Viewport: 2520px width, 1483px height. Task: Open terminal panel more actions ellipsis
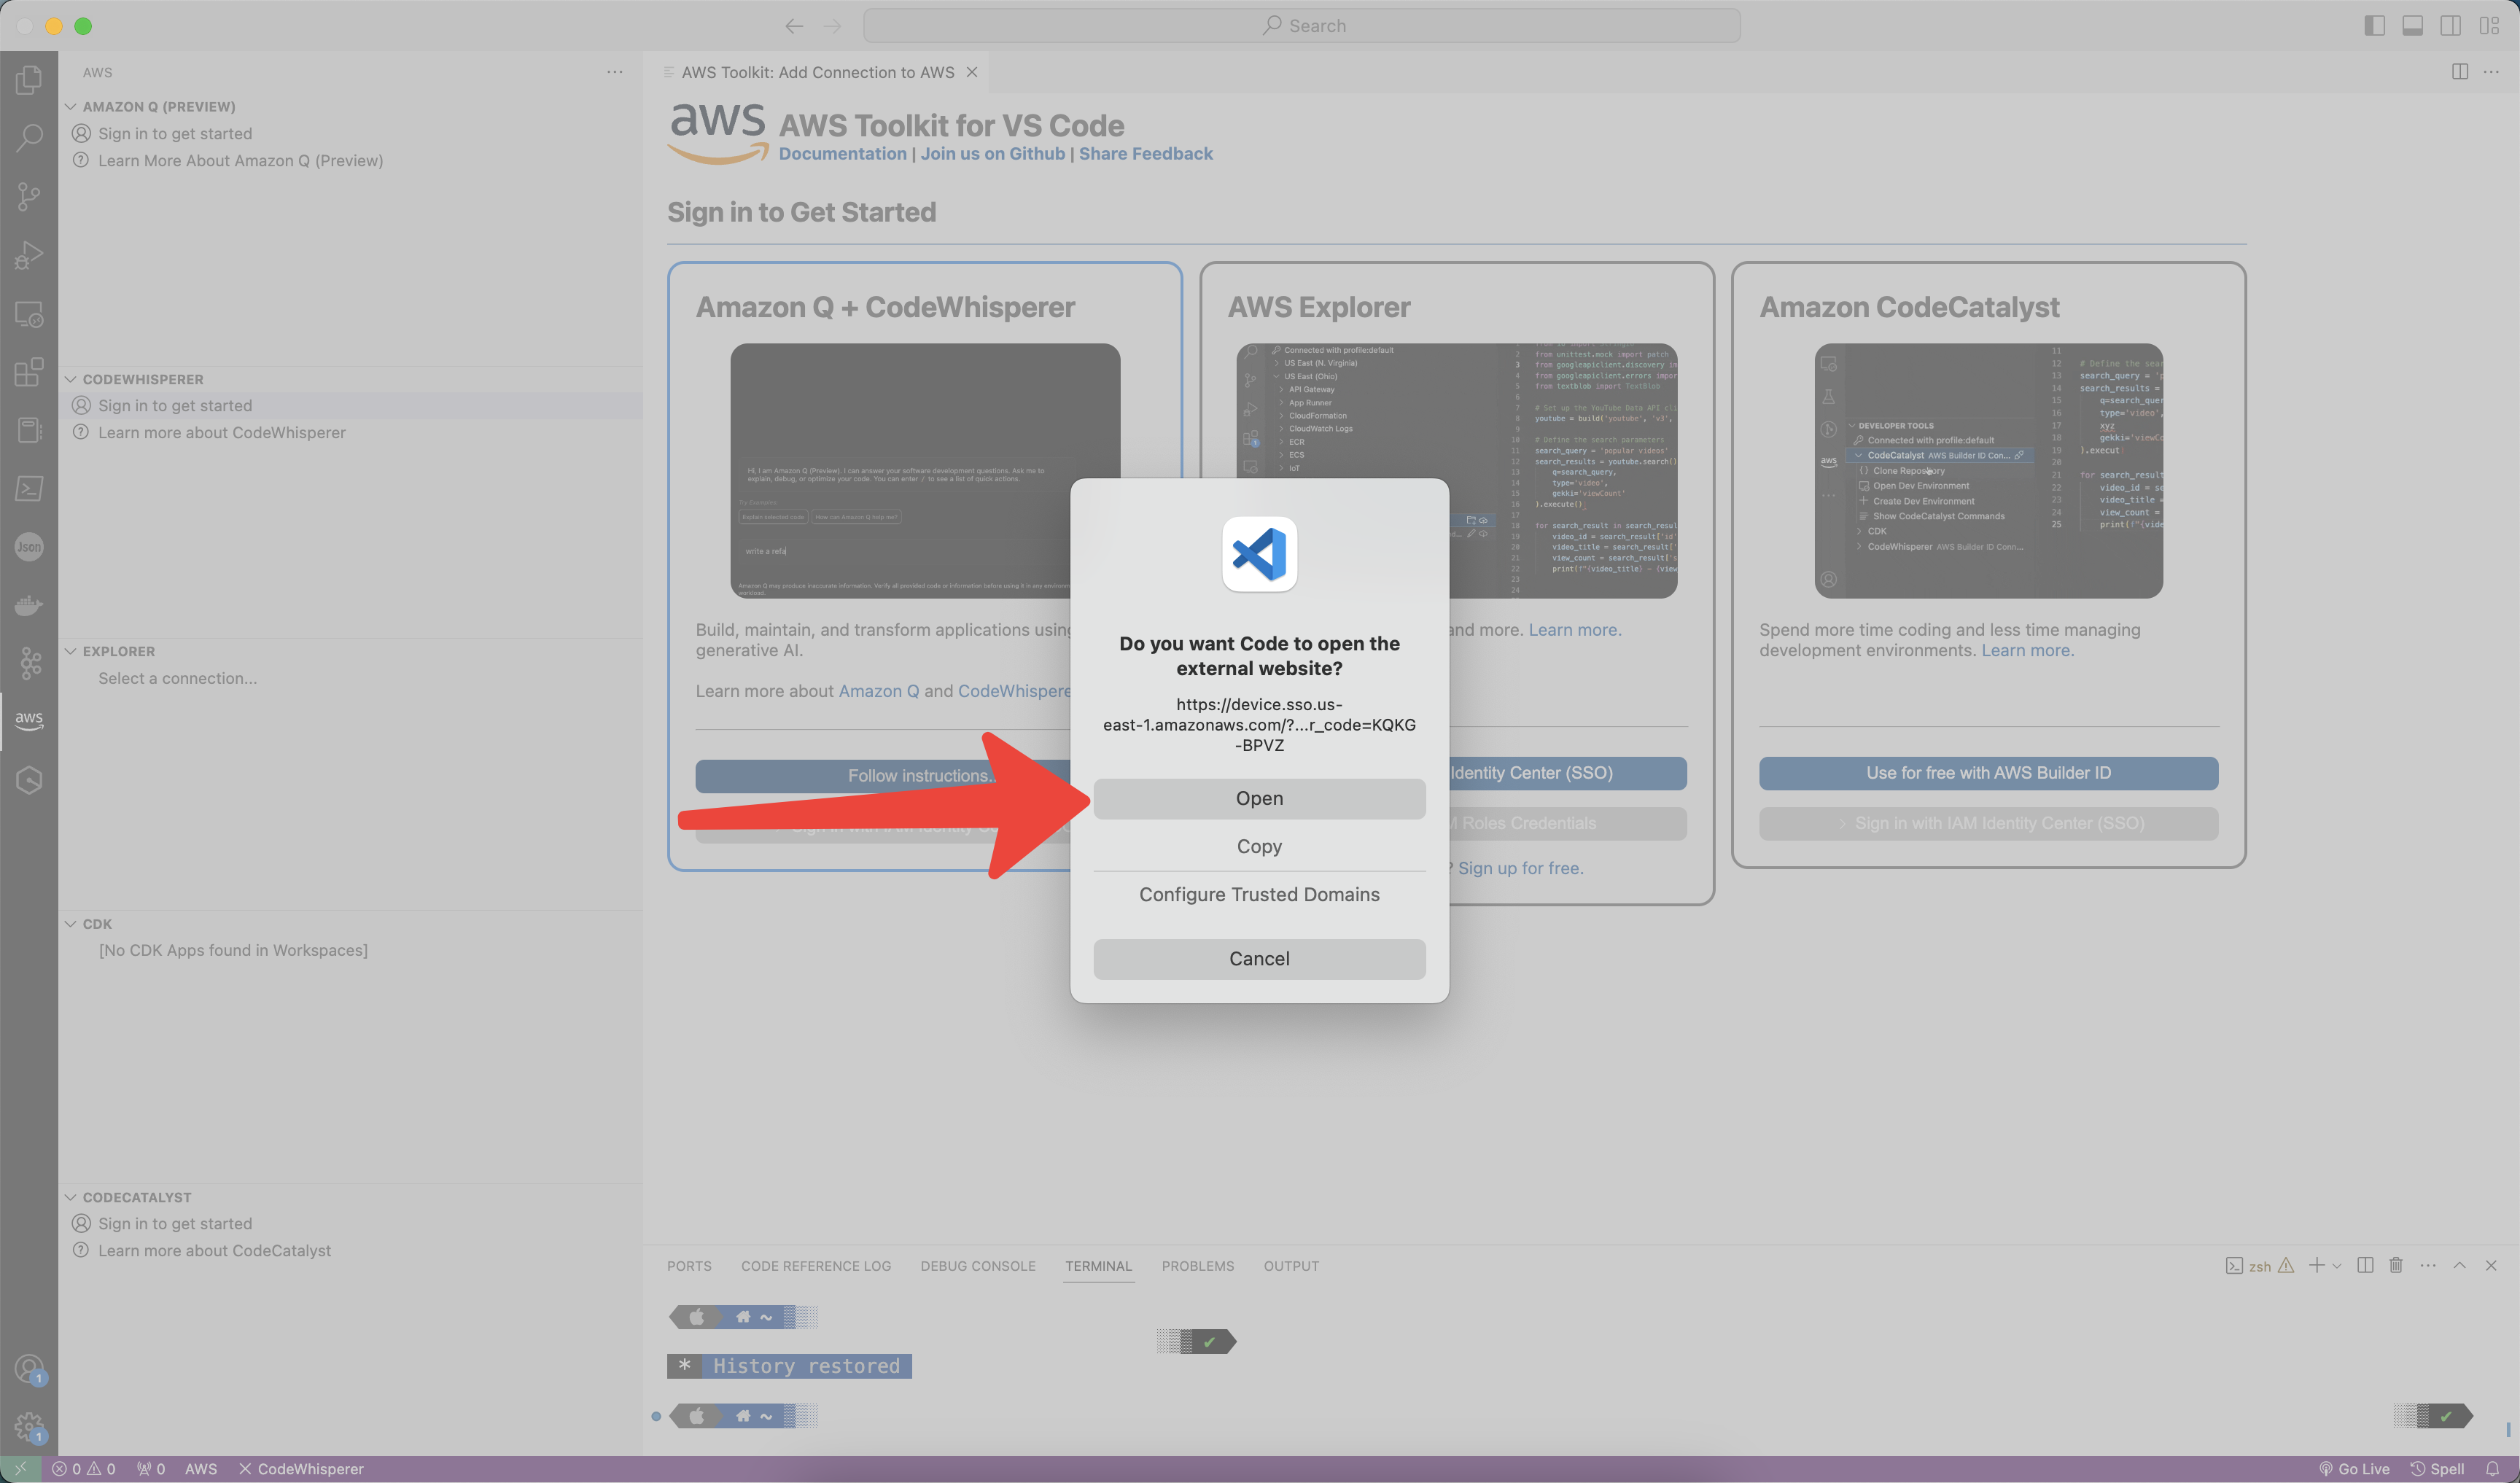point(2428,1265)
